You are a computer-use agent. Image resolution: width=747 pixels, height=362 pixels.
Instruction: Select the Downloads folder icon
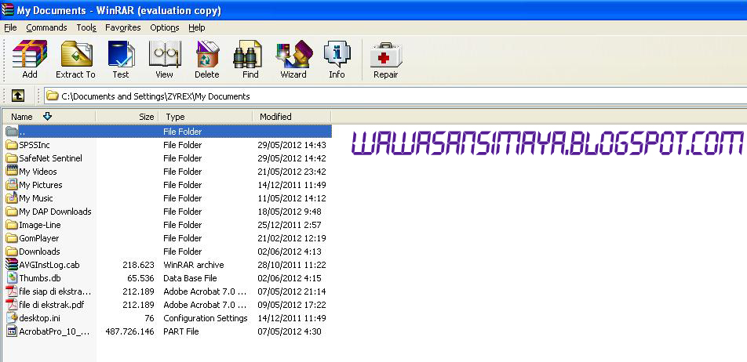pos(12,252)
